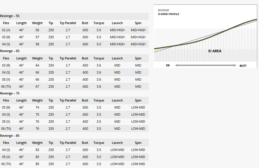
Task: Click Launch LOW-MID in Revenge 85 04 (S) row
Action: (x=117, y=150)
